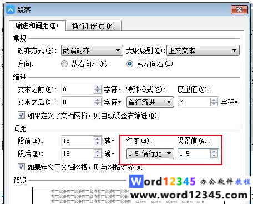
Task: Select the 从左向右 direction radio button
Action: (x=130, y=64)
